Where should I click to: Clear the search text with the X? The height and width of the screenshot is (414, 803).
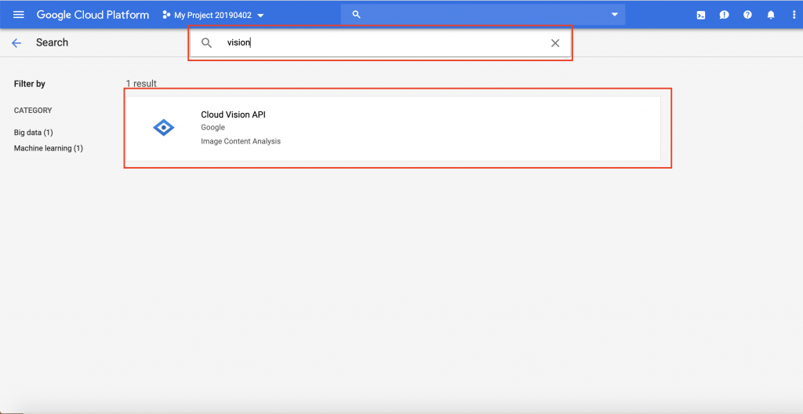pyautogui.click(x=555, y=43)
